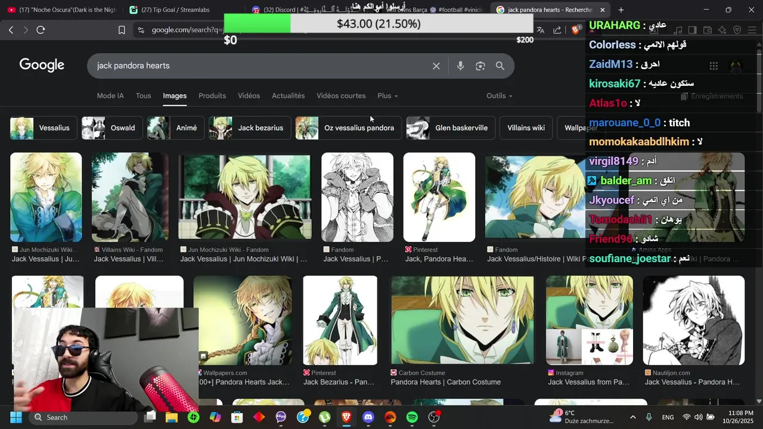763x429 pixels.
Task: Filter images by Animé chip
Action: click(176, 128)
